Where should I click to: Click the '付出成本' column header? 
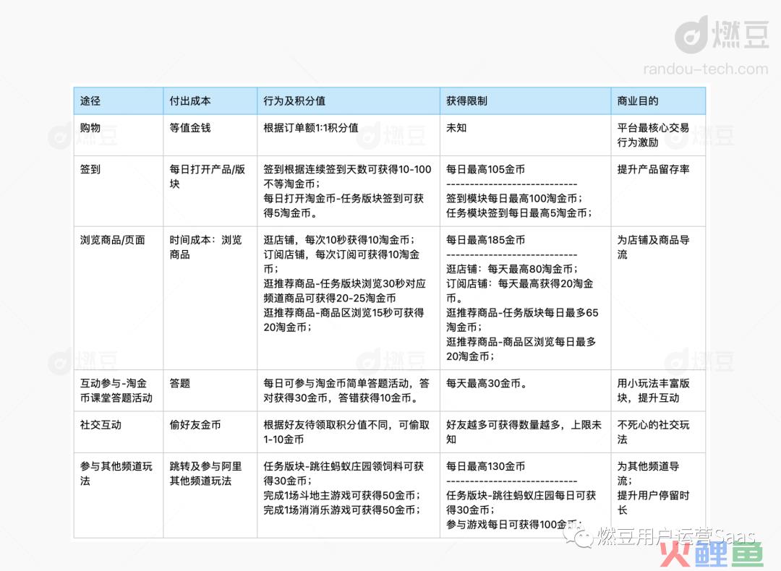click(x=210, y=101)
